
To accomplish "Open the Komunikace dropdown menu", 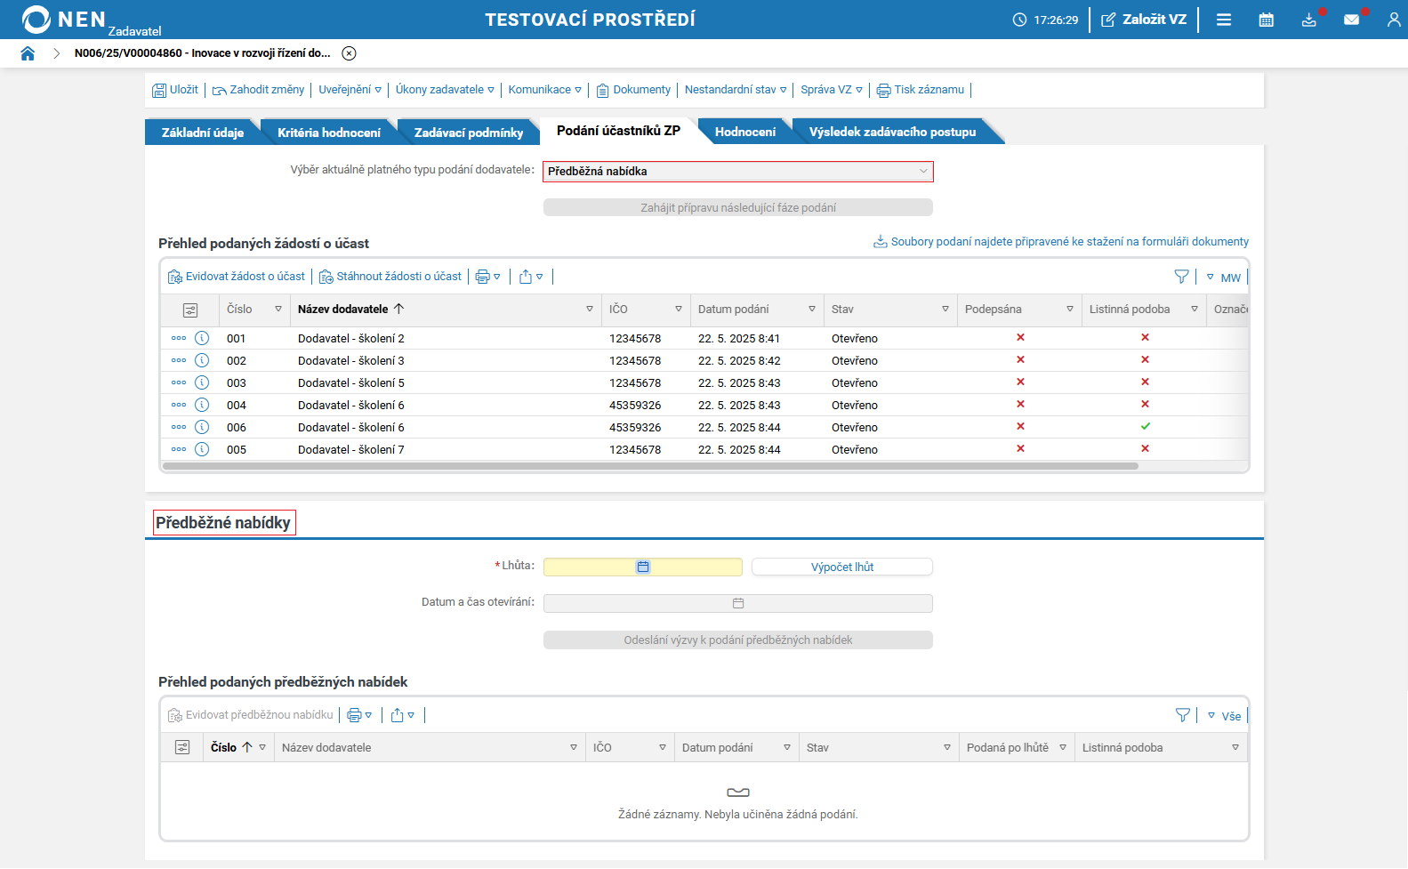I will pos(544,90).
